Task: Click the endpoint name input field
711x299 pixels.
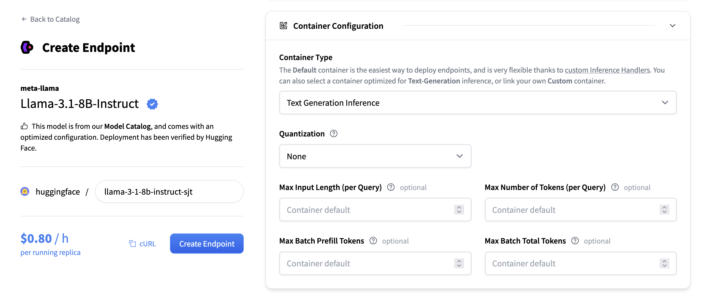Action: click(x=169, y=191)
